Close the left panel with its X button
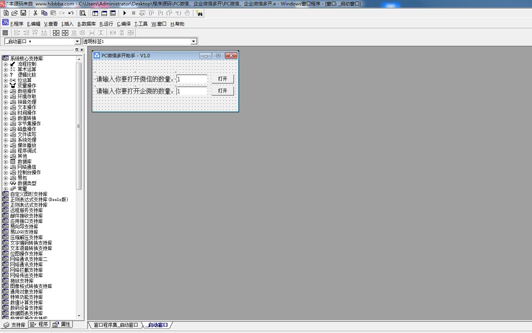The image size is (532, 333). click(82, 50)
